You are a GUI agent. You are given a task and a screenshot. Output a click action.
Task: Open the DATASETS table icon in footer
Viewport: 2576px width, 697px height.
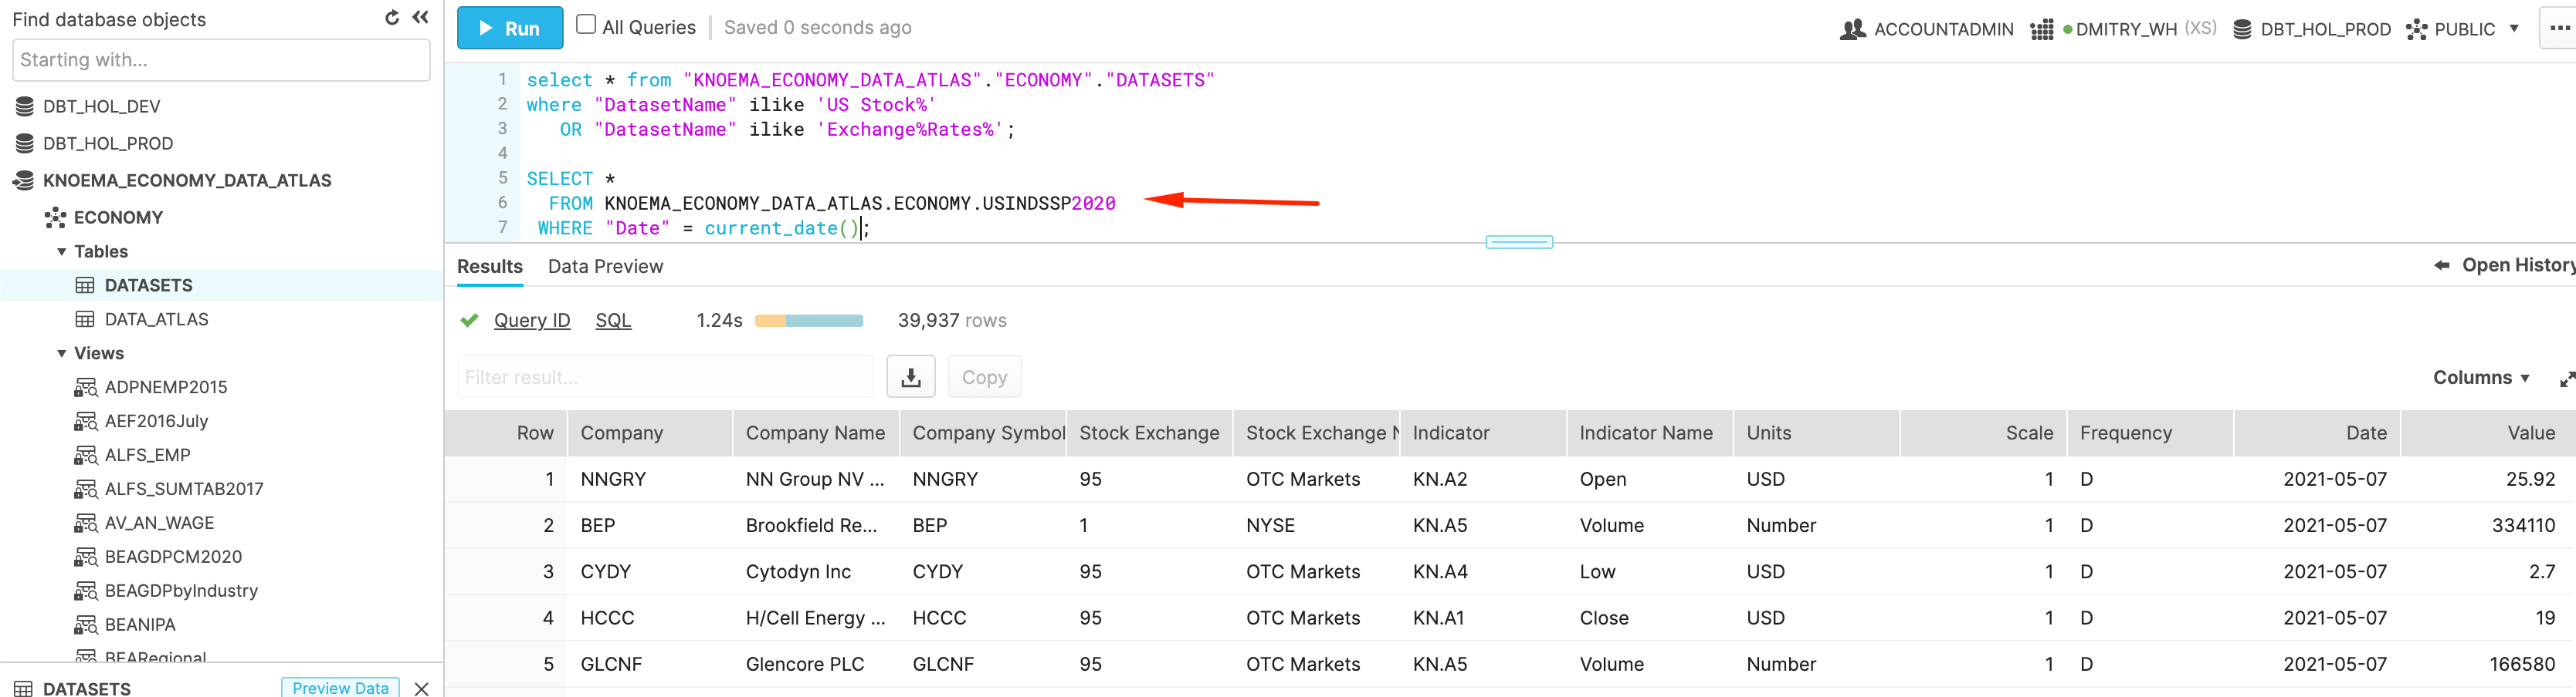(23, 689)
